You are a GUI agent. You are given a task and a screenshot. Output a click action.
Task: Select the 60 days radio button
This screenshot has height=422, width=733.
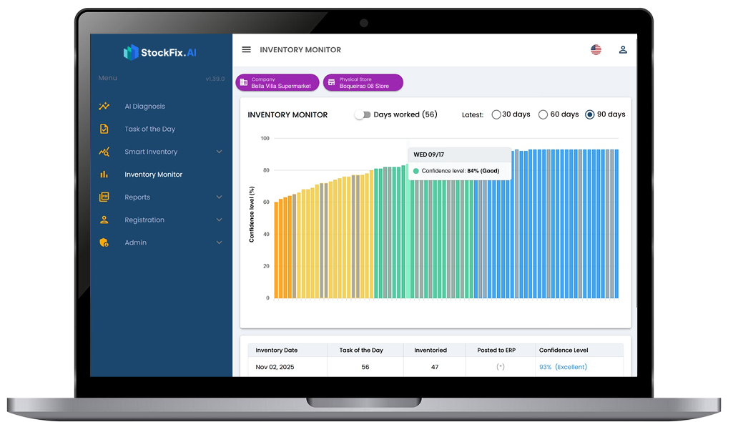click(x=543, y=114)
